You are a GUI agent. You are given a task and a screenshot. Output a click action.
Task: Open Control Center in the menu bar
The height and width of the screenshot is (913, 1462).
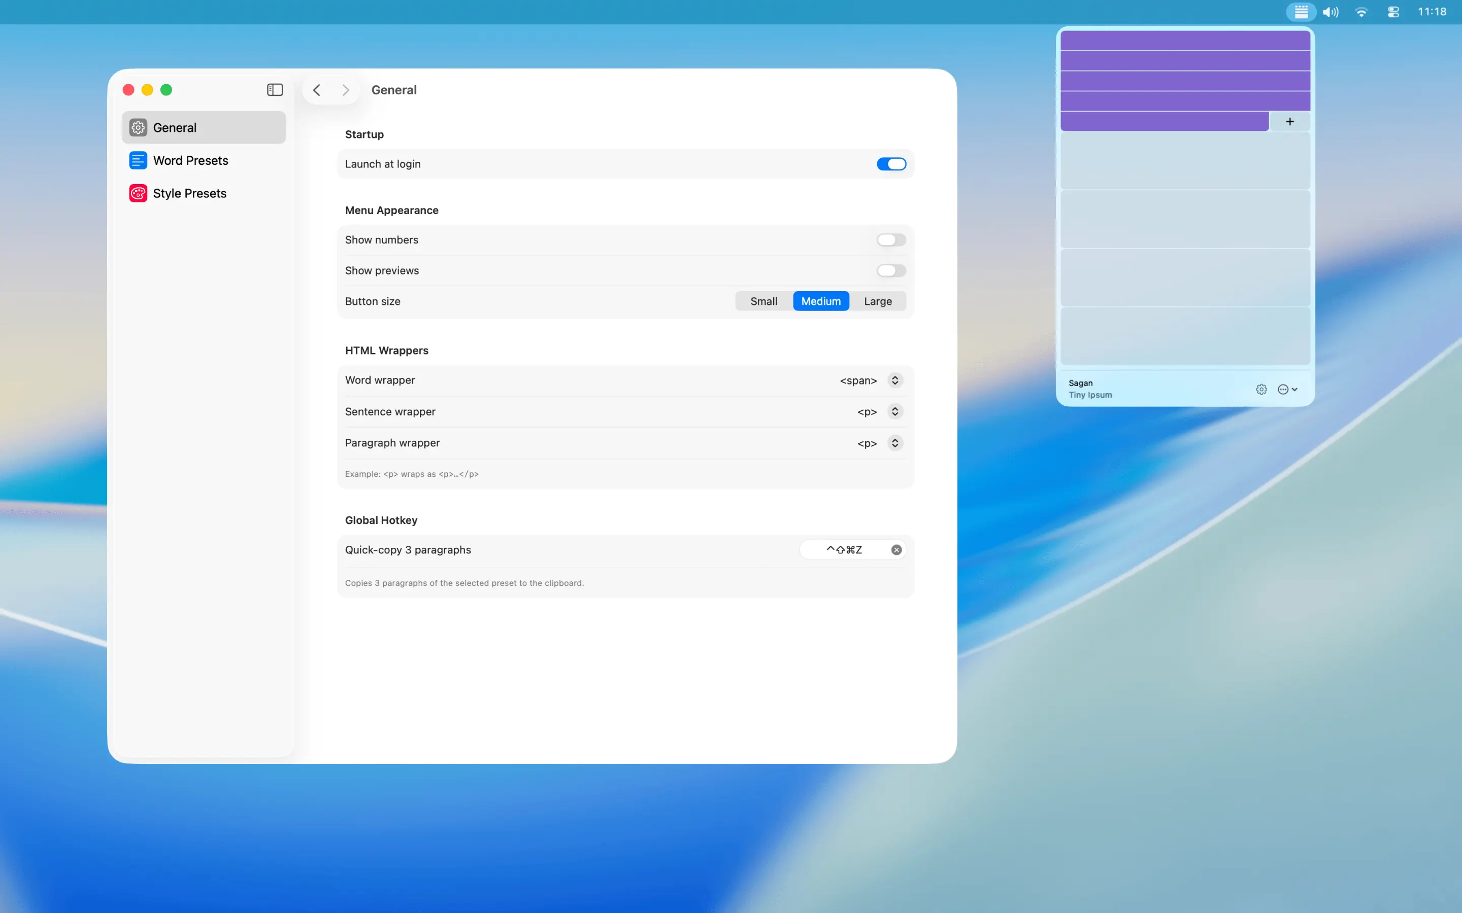1394,12
